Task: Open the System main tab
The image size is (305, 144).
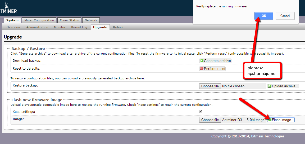Action: coord(12,20)
